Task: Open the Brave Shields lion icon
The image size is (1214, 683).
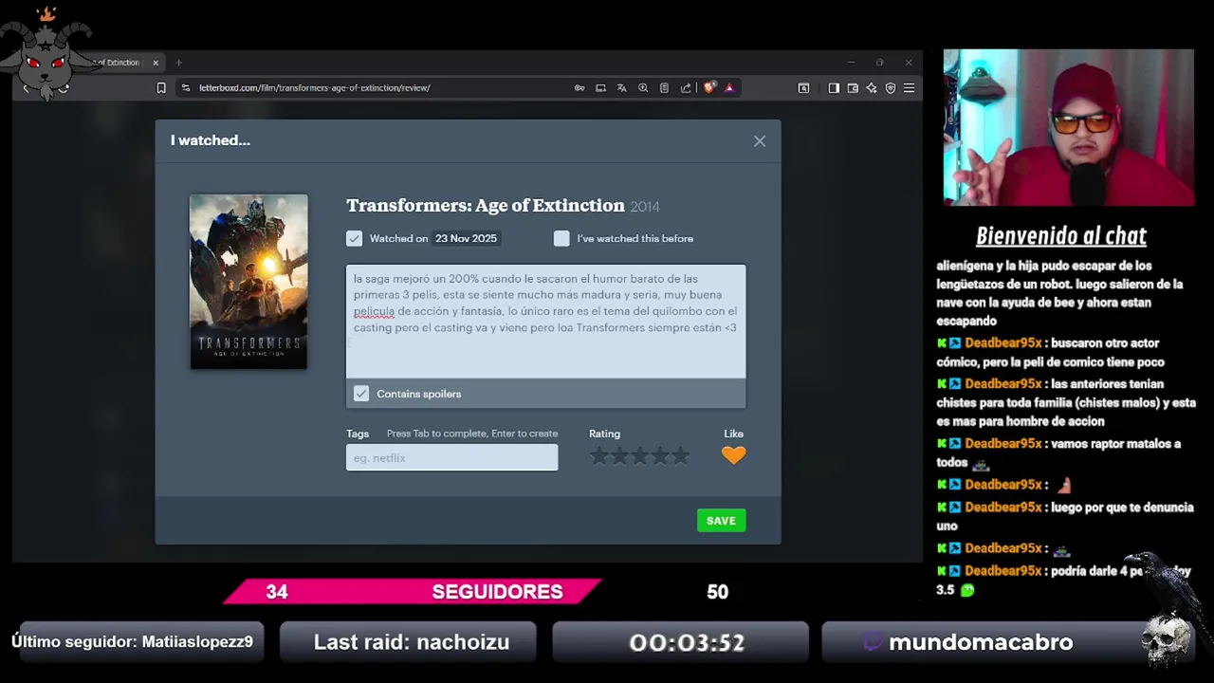Action: tap(708, 88)
